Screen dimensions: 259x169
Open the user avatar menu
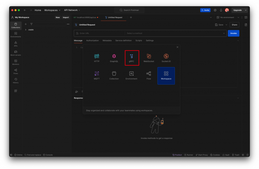point(227,10)
